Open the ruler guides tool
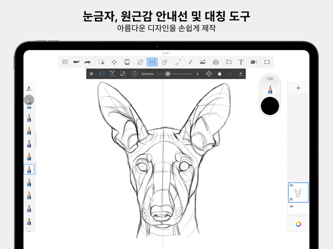333x249 pixels. [x=140, y=62]
